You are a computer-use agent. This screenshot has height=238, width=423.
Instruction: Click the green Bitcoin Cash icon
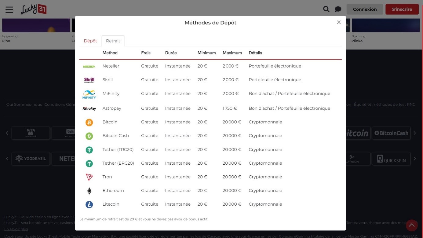[x=89, y=136]
